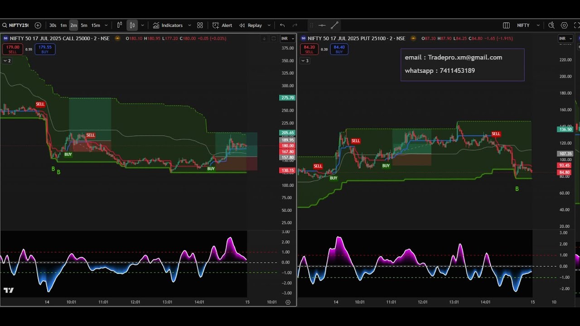Select the 15m timeframe
580x326 pixels.
click(x=96, y=25)
